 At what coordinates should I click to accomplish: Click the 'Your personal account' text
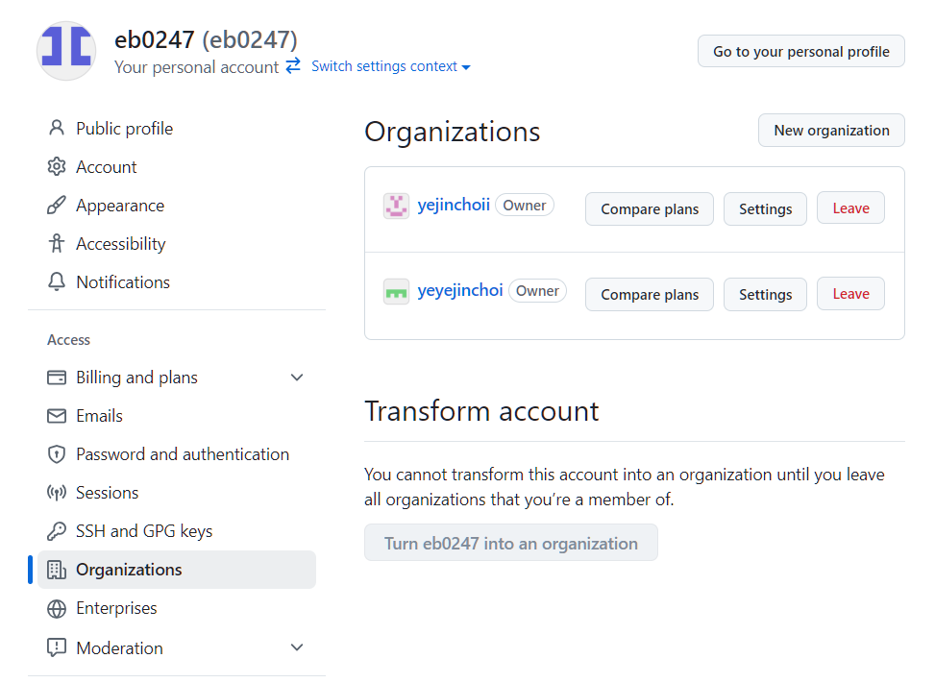[196, 66]
